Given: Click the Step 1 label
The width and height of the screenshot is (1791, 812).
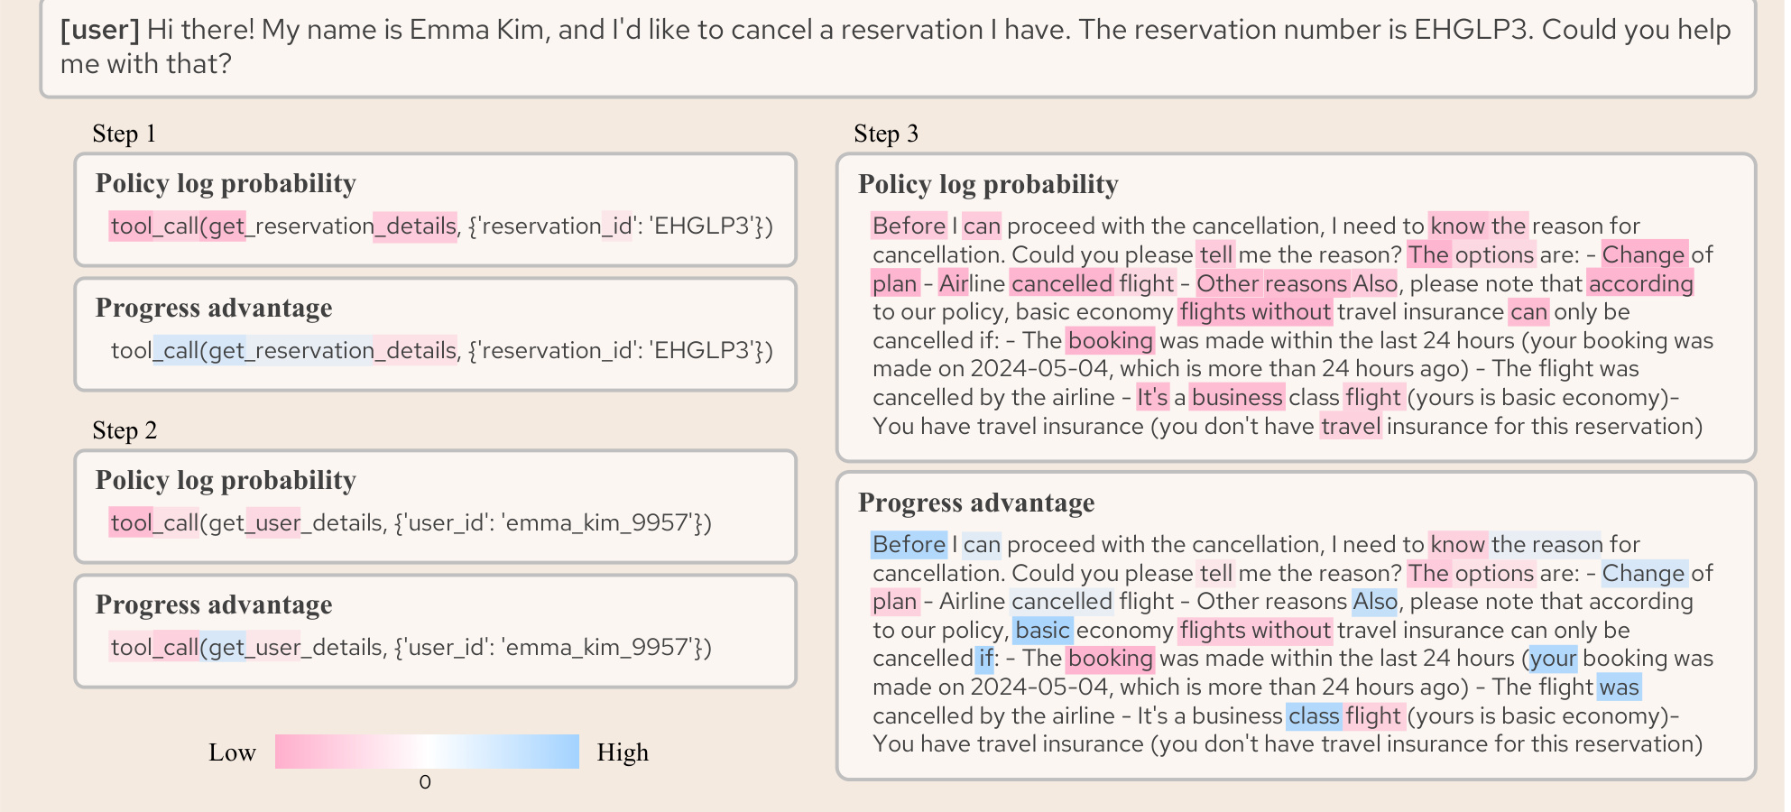Looking at the screenshot, I should pos(125,134).
